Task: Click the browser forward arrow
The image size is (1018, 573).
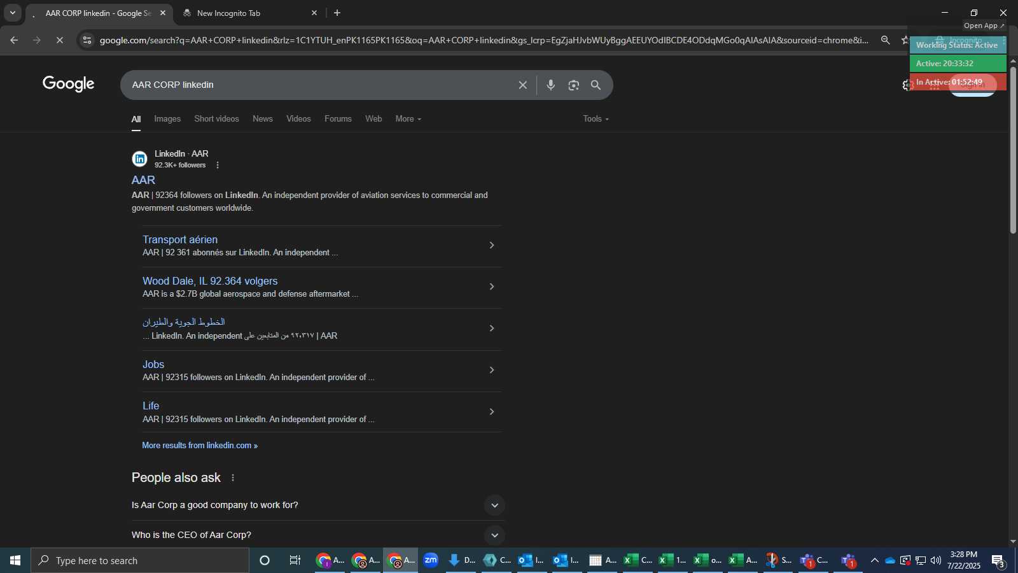Action: (37, 40)
